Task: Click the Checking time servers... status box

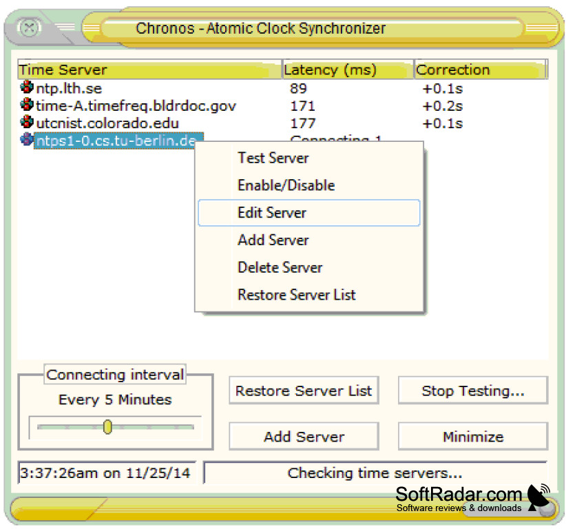Action: (x=375, y=473)
